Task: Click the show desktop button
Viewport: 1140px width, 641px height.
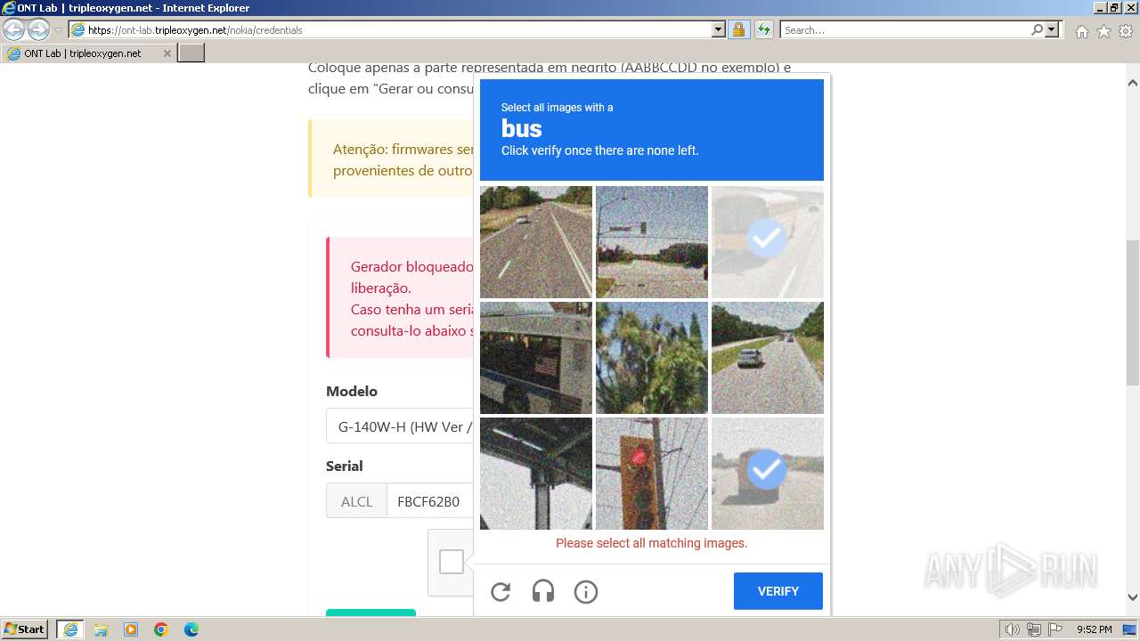Action: coord(1130,629)
